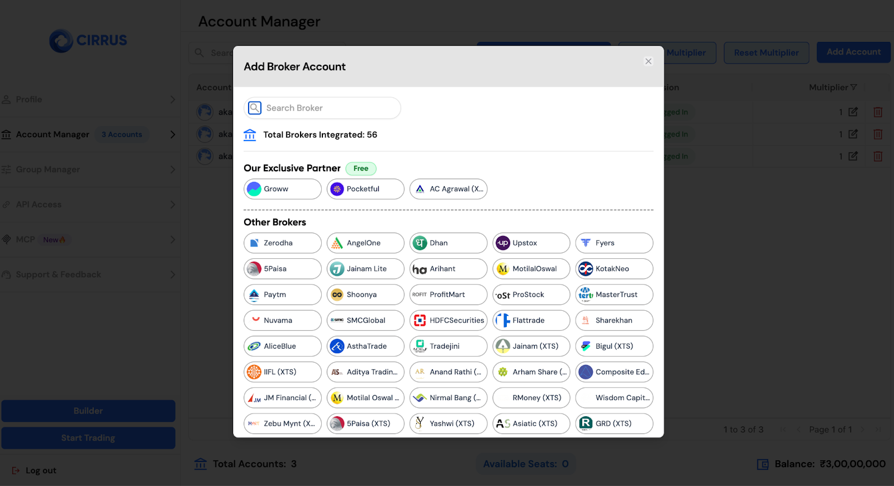Click the HDFCSecurities broker icon
The image size is (894, 486).
(x=420, y=320)
